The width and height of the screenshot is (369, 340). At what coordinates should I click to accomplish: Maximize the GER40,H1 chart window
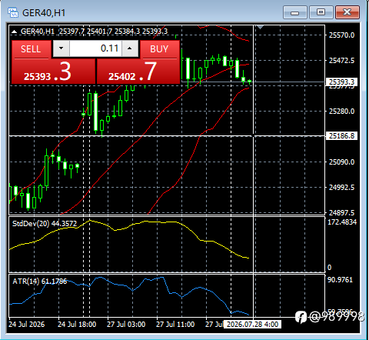click(x=321, y=12)
